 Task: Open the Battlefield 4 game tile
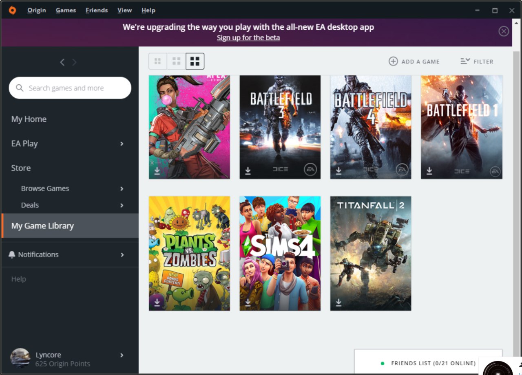(371, 127)
